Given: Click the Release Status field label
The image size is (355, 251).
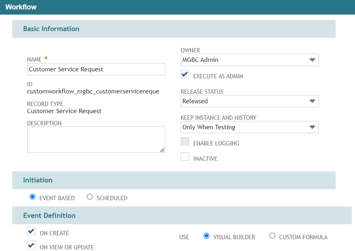Looking at the screenshot, I should click(x=202, y=91).
